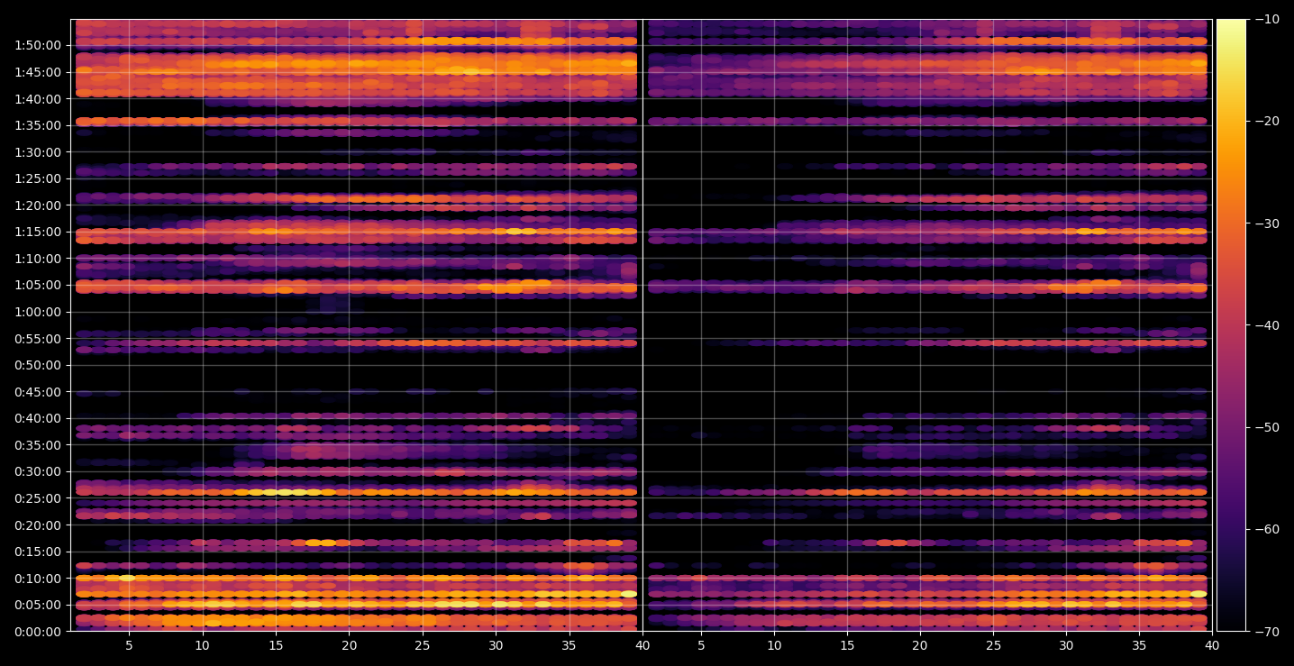
Task: Click x-axis tick 35 under left heatmap
Action: (569, 646)
